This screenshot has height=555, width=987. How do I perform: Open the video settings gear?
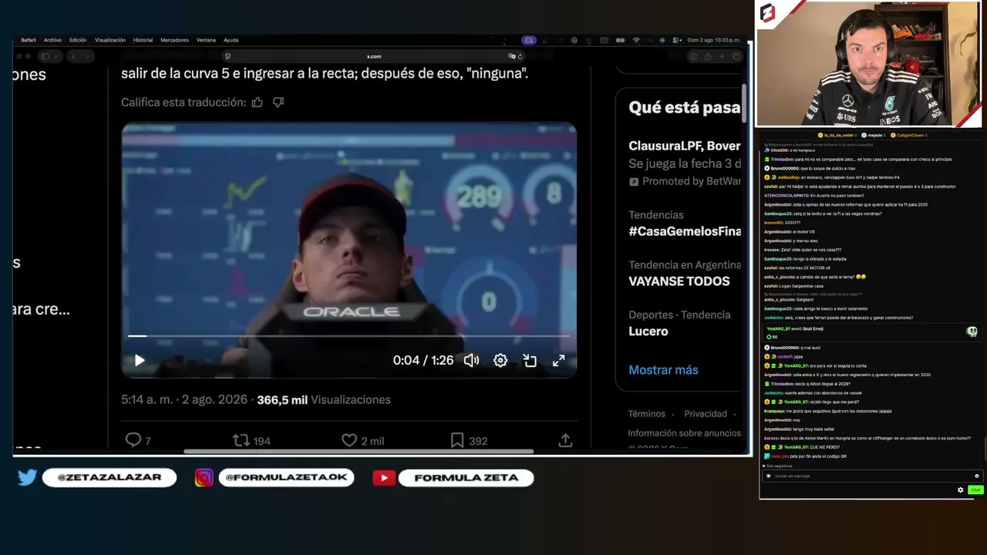coord(500,360)
